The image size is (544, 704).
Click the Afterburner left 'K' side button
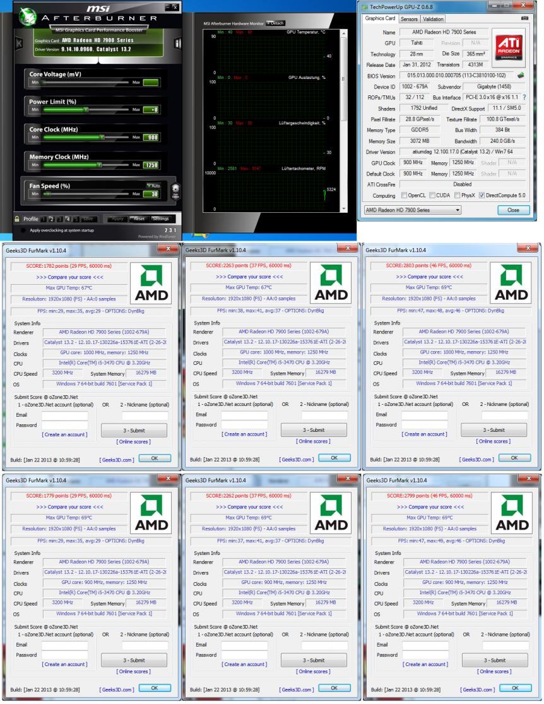point(20,44)
